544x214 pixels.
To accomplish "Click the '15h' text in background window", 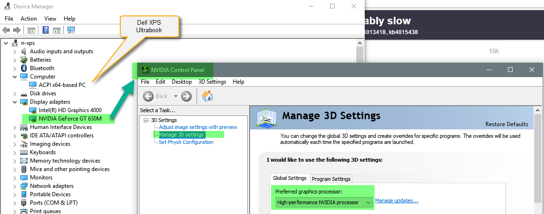I will click(494, 51).
